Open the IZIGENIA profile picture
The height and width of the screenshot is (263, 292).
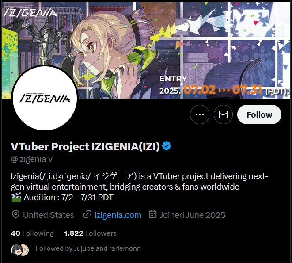point(45,98)
